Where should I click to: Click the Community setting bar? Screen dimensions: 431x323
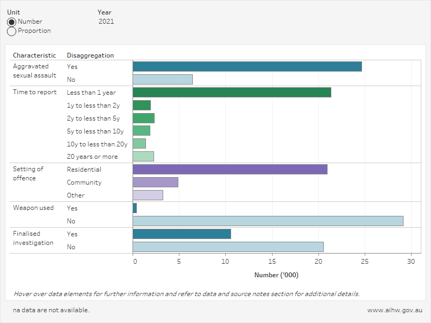point(155,182)
